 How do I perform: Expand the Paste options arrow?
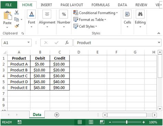[x=7, y=27]
